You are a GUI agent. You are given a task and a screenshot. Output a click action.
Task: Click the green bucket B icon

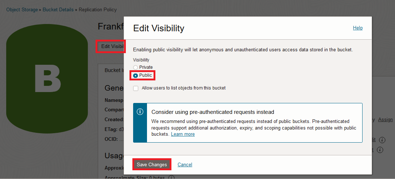coord(47,79)
